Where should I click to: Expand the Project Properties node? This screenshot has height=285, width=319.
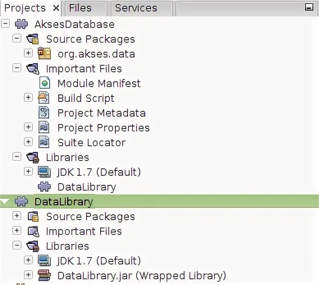[x=28, y=127]
